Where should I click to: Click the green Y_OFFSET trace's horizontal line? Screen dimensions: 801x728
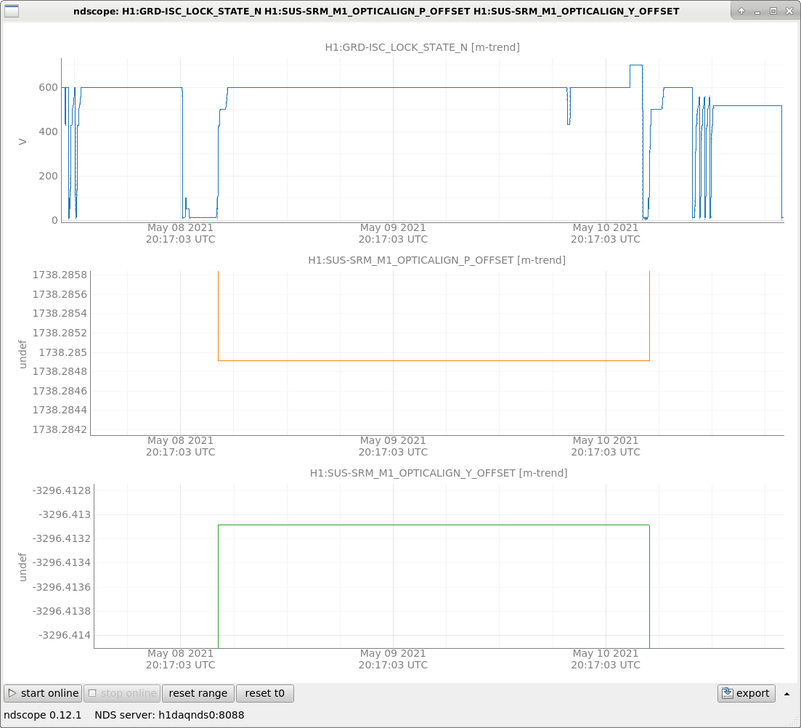[434, 525]
